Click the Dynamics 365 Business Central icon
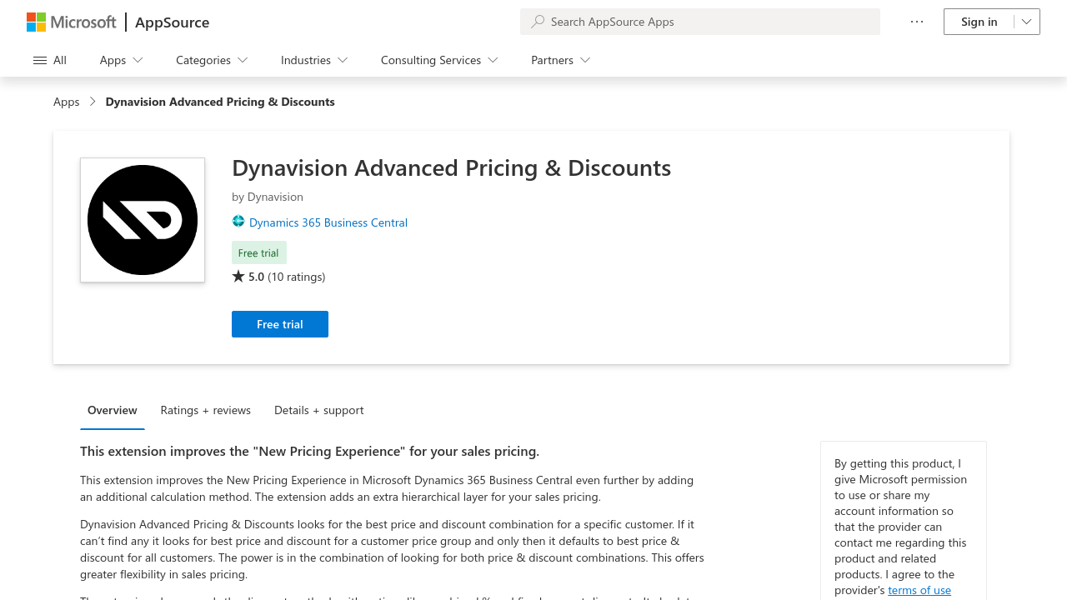1067x600 pixels. [238, 222]
